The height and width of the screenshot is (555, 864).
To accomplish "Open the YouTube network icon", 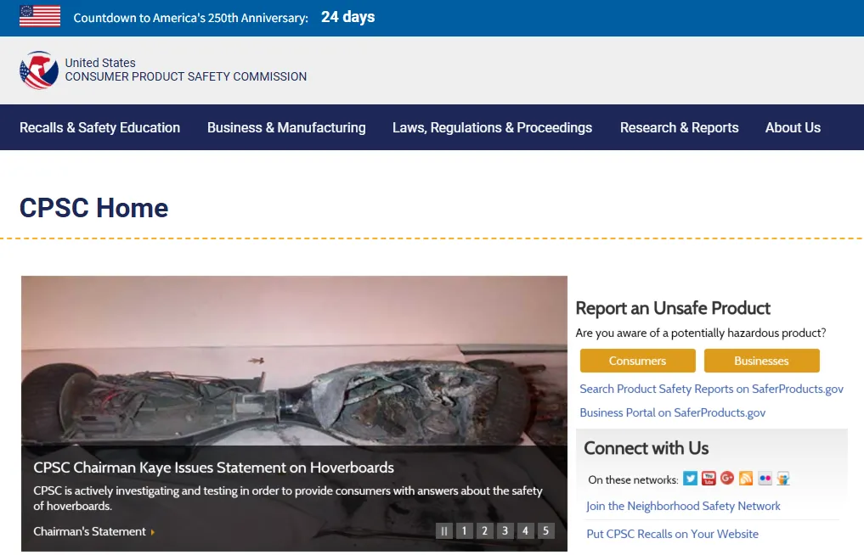I will pyautogui.click(x=709, y=479).
